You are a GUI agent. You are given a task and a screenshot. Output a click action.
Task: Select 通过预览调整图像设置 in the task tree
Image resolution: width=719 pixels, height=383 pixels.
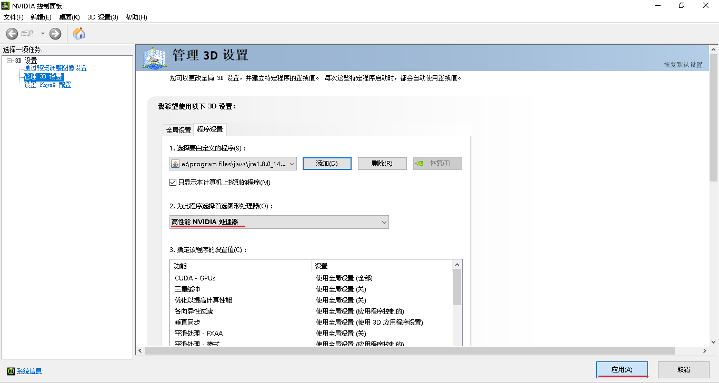pos(56,68)
